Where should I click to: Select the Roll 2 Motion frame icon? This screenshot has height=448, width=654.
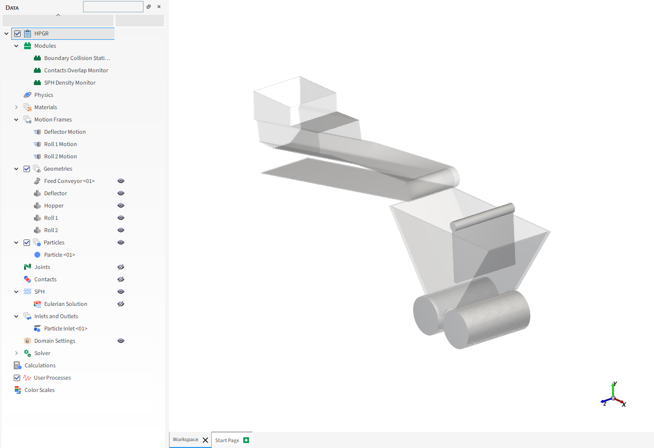[37, 156]
